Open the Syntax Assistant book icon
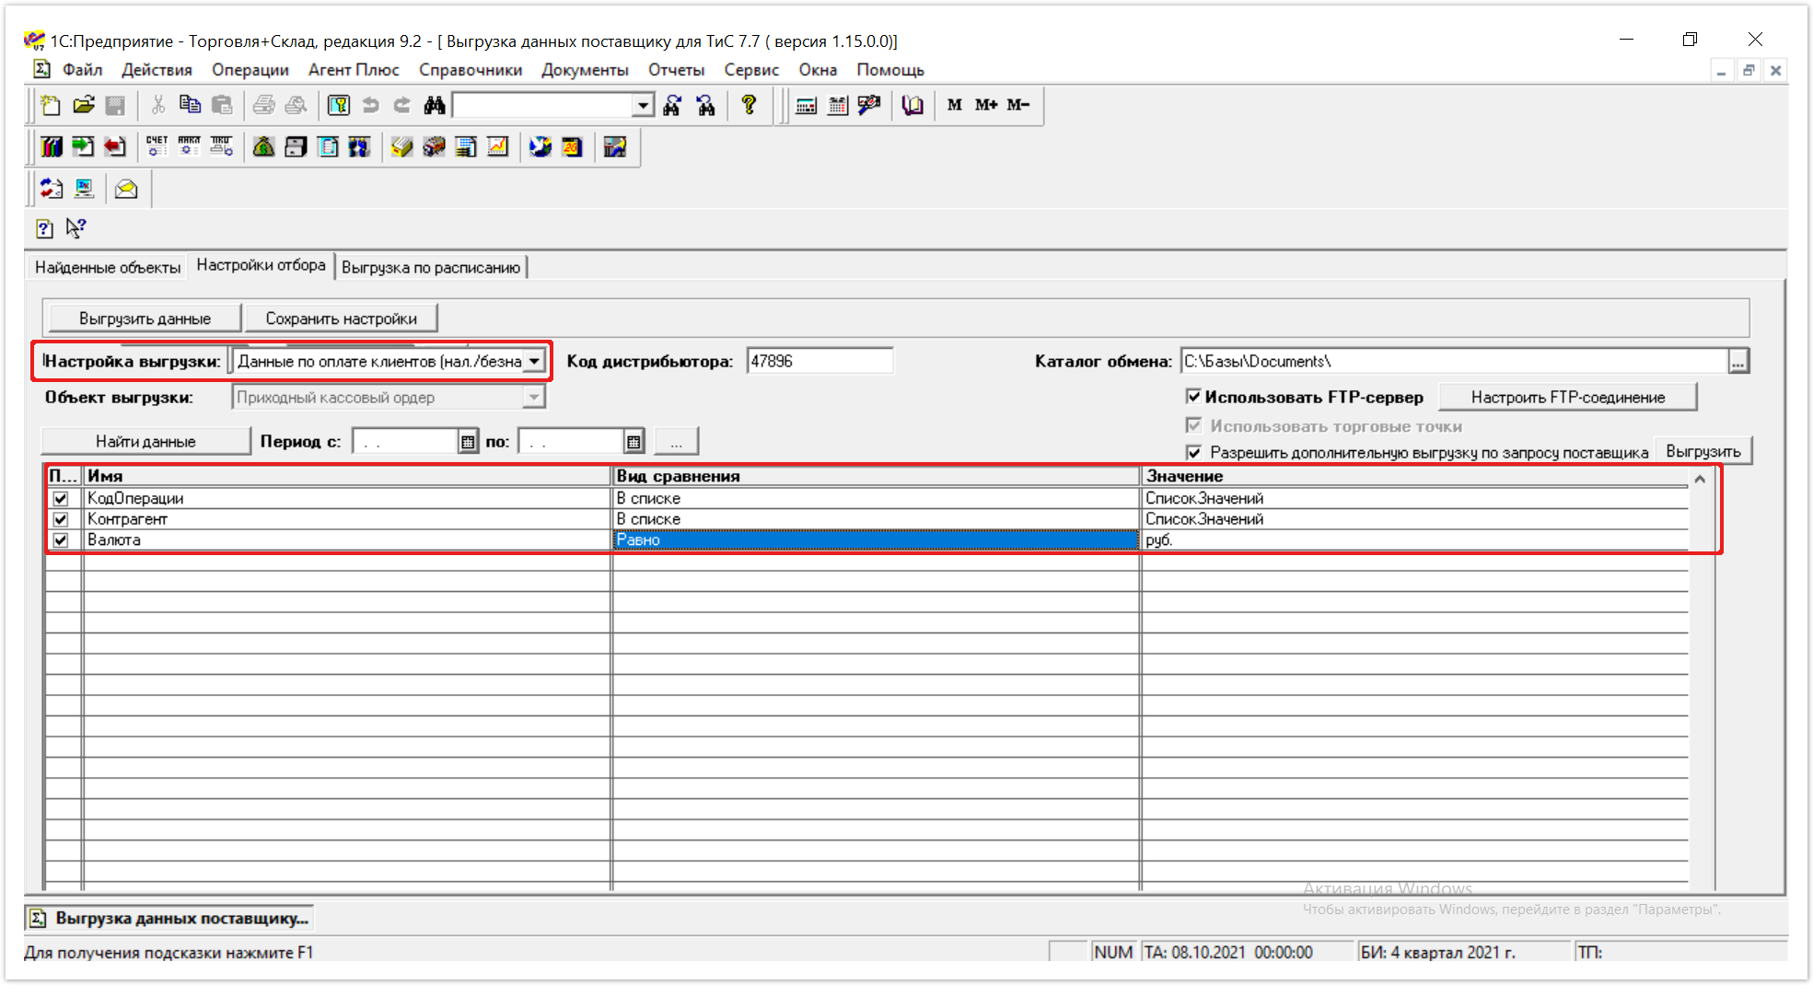 pos(912,105)
